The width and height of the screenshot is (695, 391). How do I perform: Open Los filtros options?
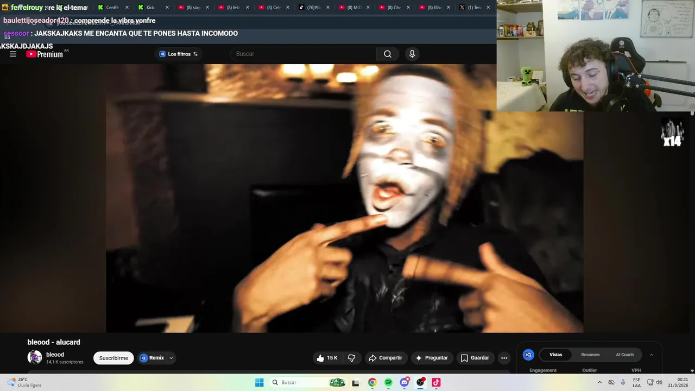(179, 54)
